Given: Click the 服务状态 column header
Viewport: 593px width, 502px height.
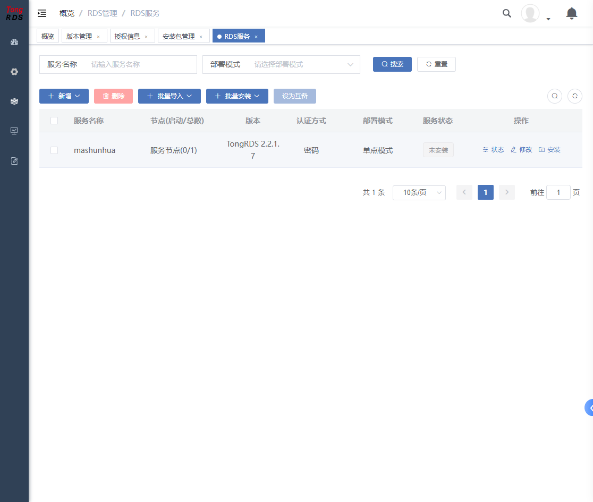Looking at the screenshot, I should (x=437, y=121).
